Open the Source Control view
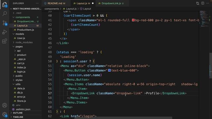 pos(5,23)
